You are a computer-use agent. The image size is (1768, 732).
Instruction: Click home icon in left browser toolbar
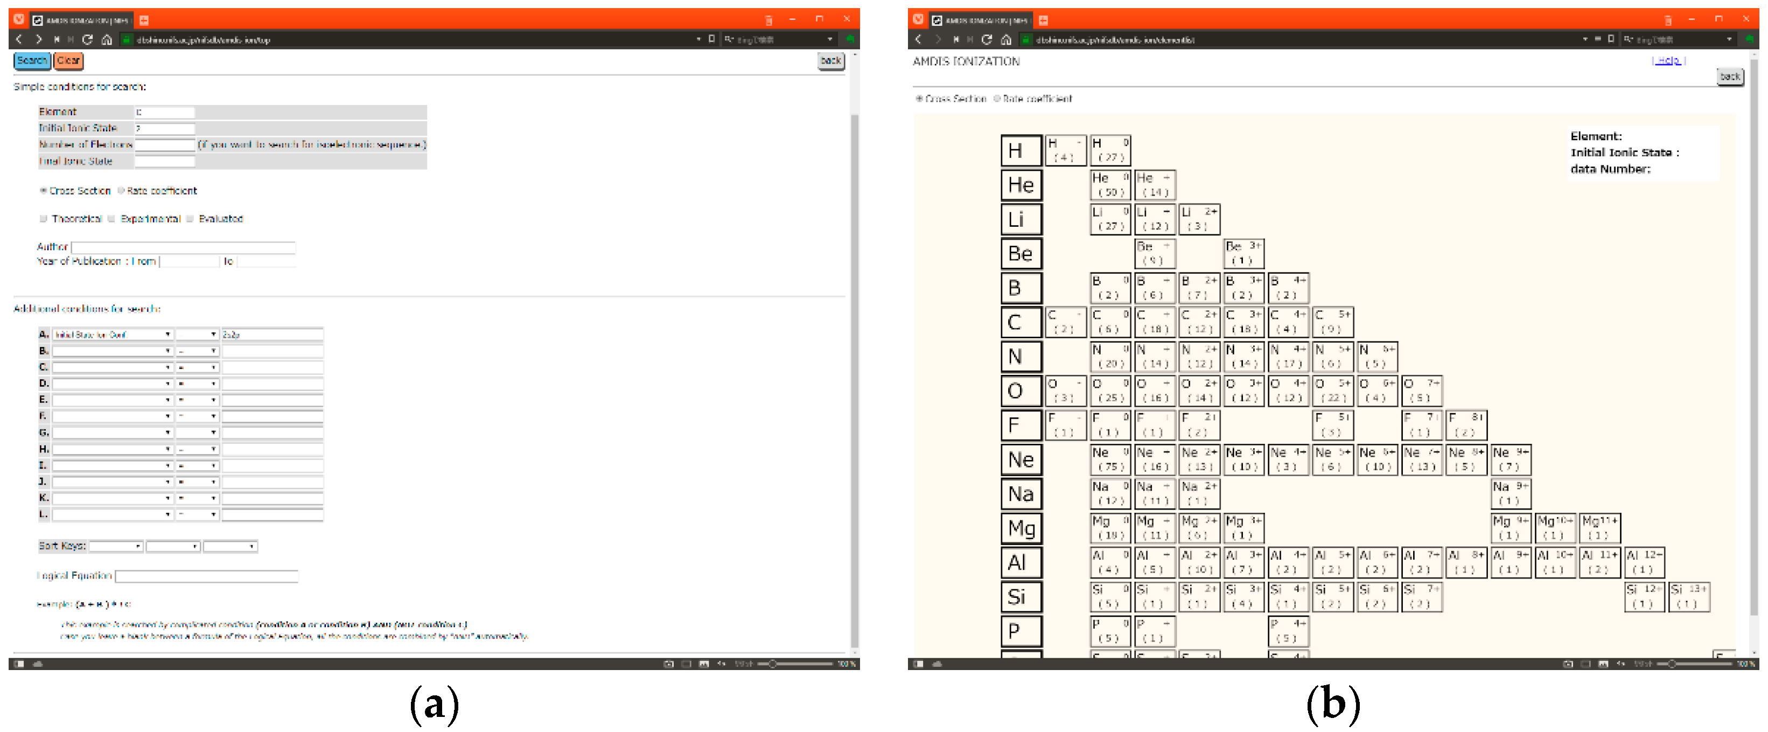(x=107, y=40)
